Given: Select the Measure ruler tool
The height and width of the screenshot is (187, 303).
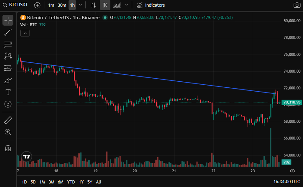Looking at the screenshot, I should coord(8,120).
